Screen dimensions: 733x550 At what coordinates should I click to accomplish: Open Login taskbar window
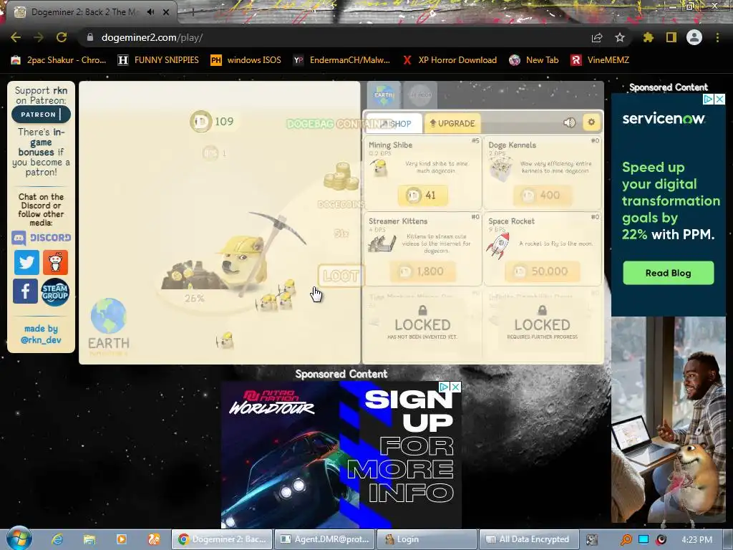[x=427, y=539]
